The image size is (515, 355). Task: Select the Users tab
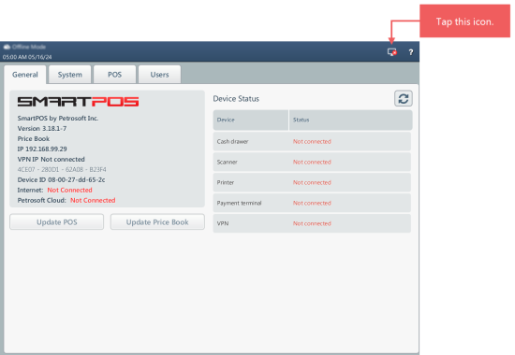pos(159,75)
